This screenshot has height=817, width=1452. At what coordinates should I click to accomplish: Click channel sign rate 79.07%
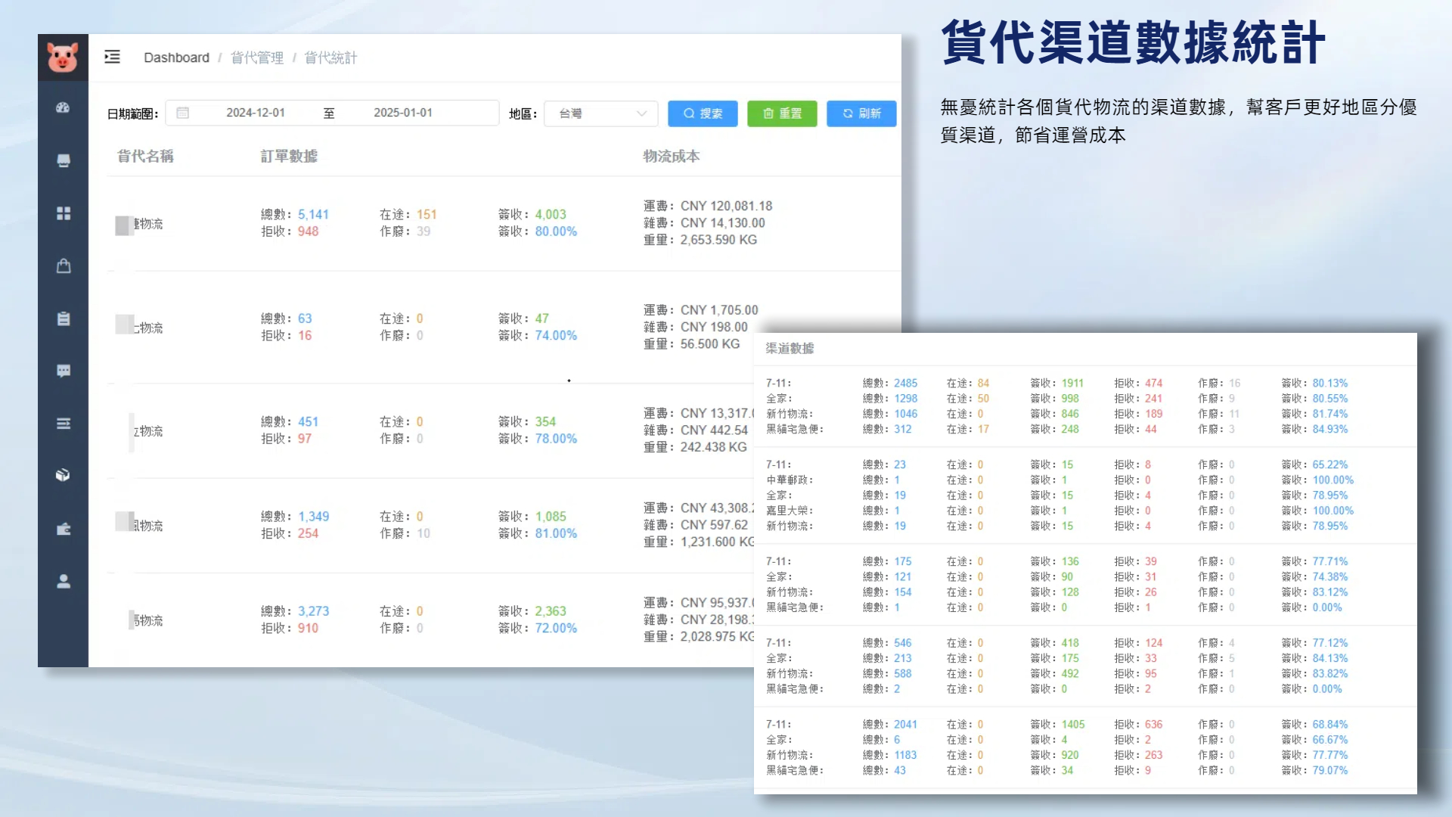point(1330,770)
